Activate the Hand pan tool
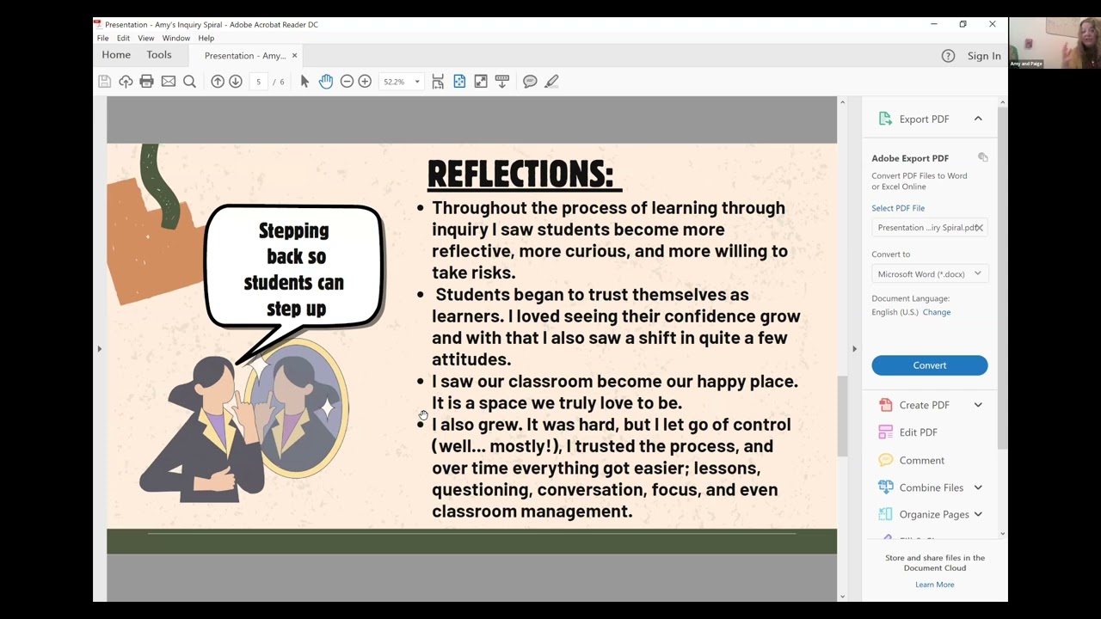This screenshot has width=1101, height=619. (x=326, y=82)
